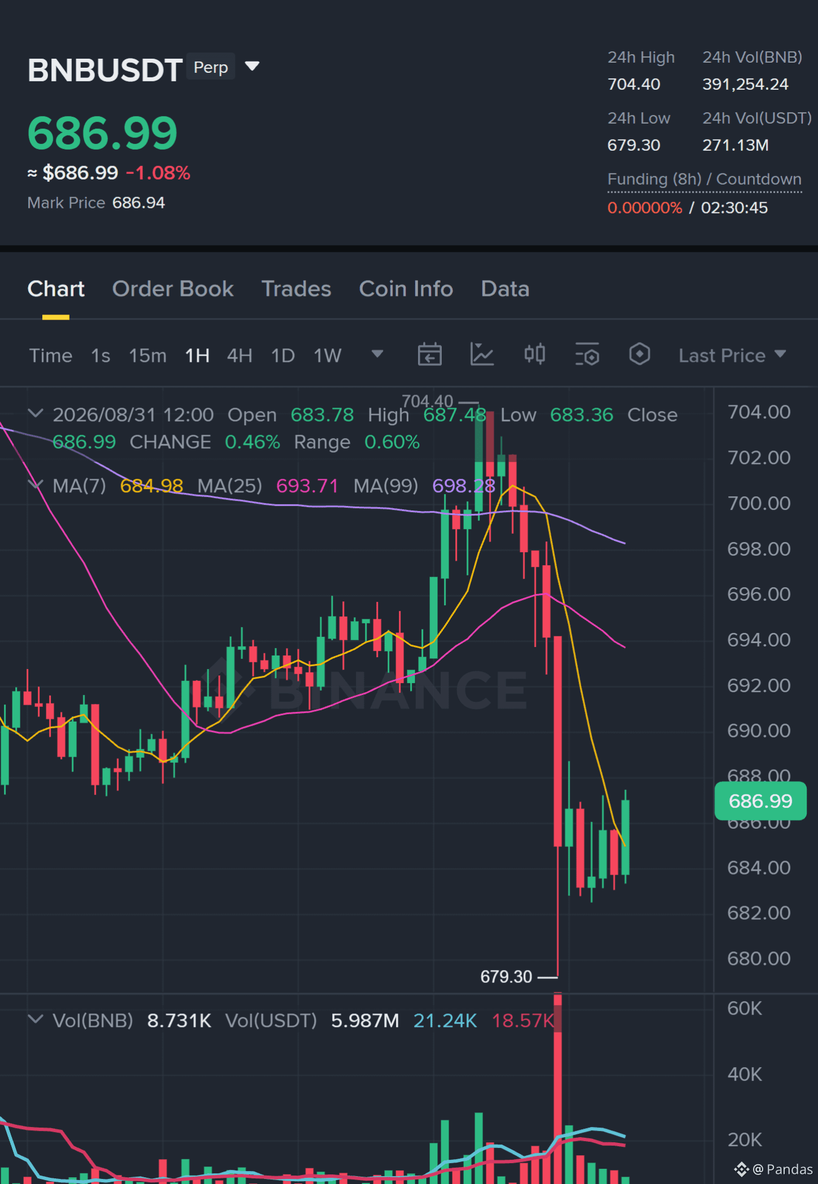Click the MA(25) value 693.71

click(x=307, y=486)
